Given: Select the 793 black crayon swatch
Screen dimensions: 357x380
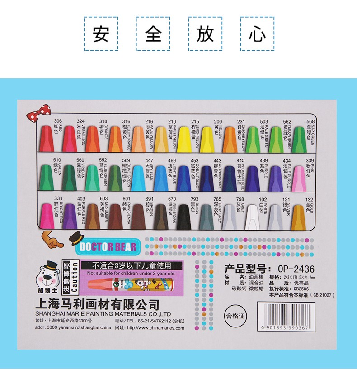Looking at the screenshot, I should (x=183, y=217).
